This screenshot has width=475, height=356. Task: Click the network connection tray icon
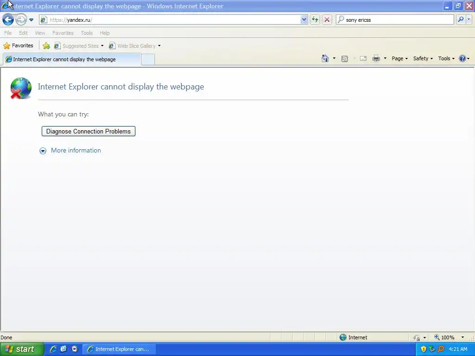click(432, 350)
